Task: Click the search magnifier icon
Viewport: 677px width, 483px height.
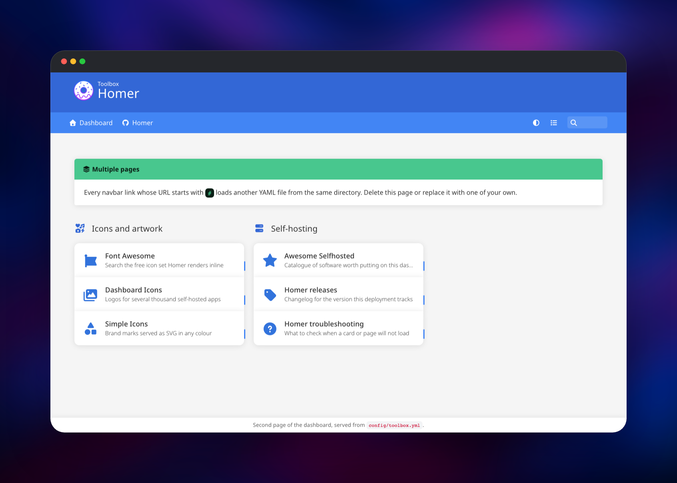Action: [574, 123]
